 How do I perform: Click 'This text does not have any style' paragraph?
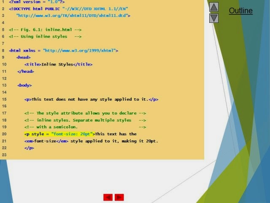[x=91, y=99]
